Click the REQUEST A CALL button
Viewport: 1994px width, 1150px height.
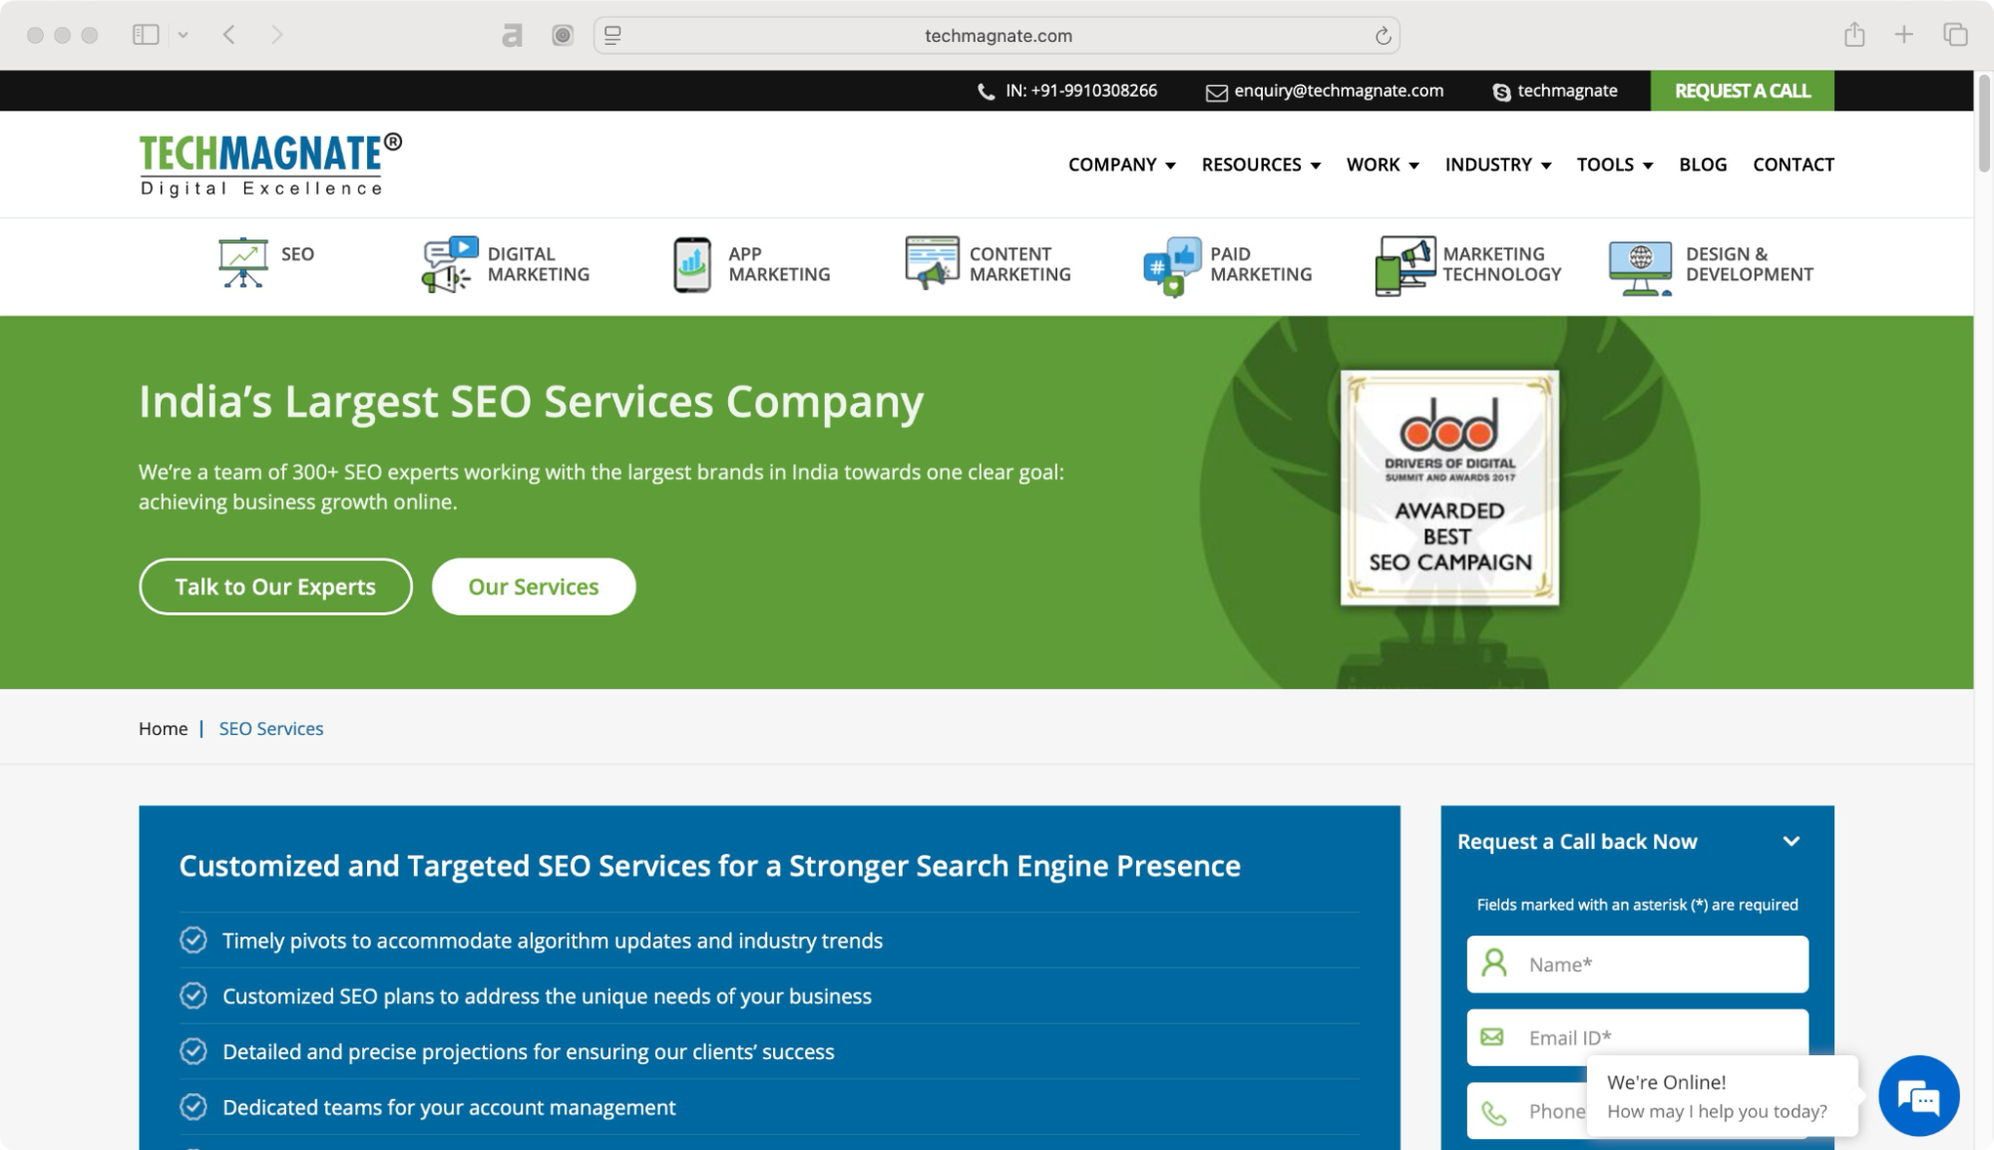pyautogui.click(x=1743, y=91)
